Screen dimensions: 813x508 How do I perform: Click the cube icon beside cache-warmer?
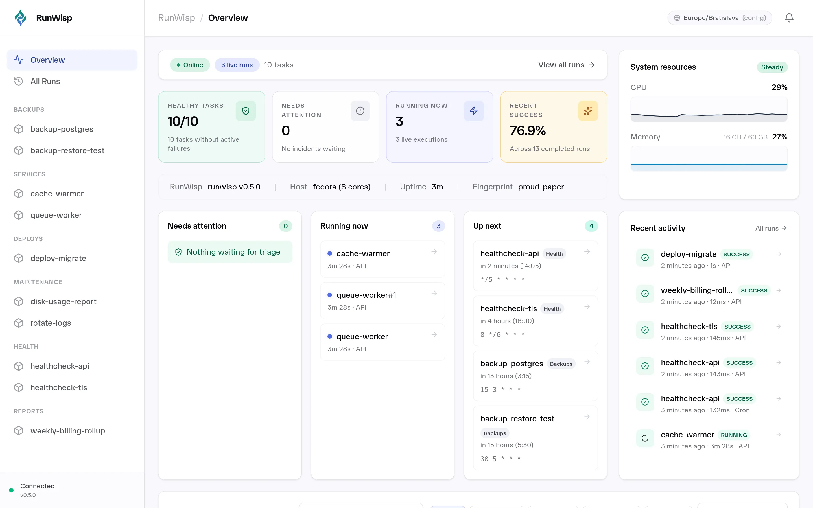coord(19,194)
